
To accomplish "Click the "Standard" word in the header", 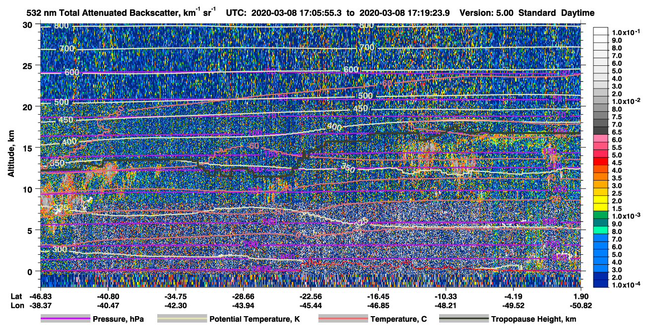I will [537, 12].
